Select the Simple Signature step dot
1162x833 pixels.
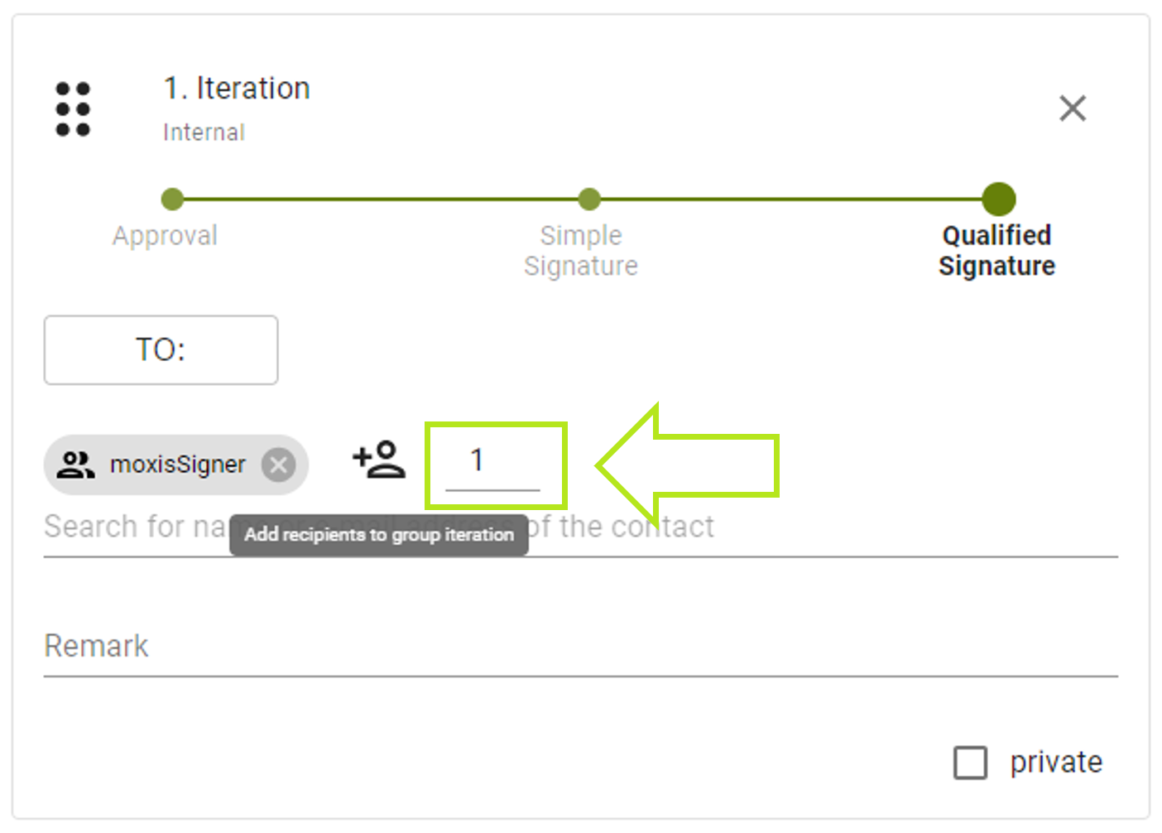[589, 199]
